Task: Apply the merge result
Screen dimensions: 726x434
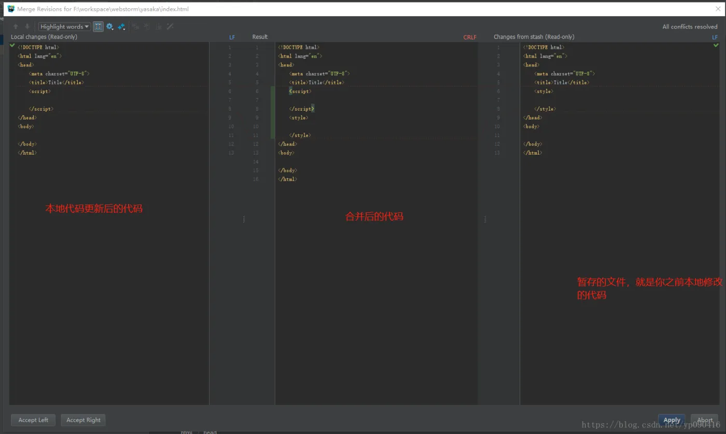Action: (672, 420)
